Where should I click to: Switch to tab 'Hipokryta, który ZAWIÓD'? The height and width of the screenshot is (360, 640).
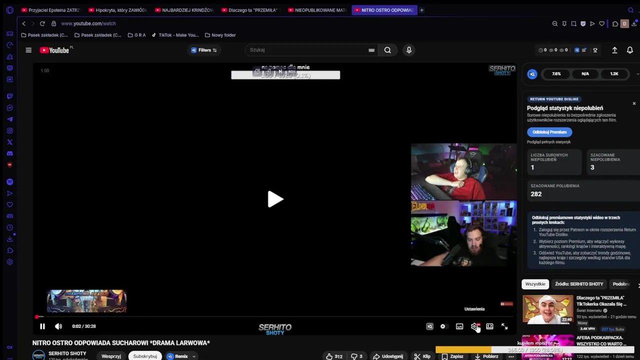tap(117, 10)
